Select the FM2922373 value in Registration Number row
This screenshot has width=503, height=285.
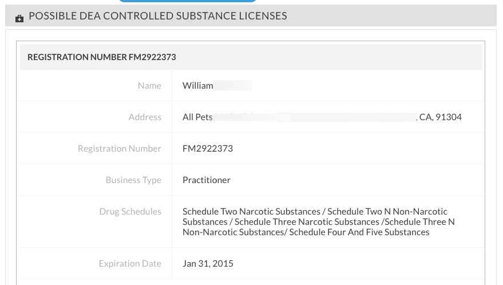(x=208, y=149)
